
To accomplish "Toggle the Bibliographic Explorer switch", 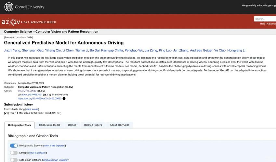I will [x=14, y=145].
